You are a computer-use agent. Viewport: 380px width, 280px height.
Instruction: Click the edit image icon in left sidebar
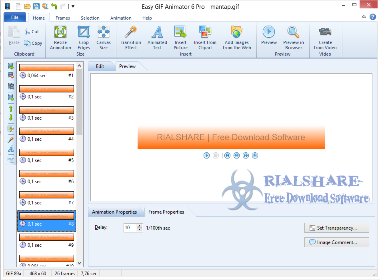tap(11, 129)
